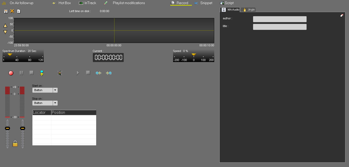The image size is (349, 167).
Task: Click the go to next locator icon
Action: tap(109, 73)
